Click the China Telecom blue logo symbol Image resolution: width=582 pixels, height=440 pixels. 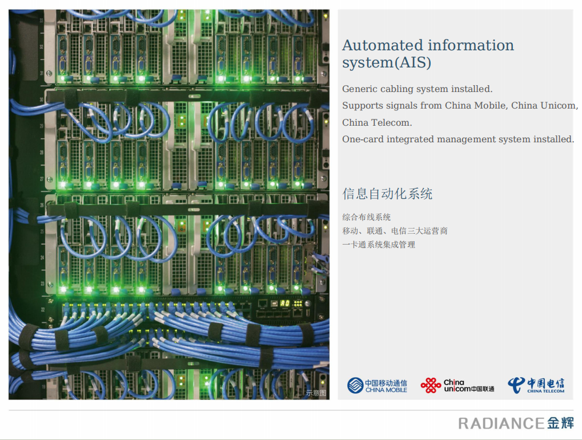[516, 385]
